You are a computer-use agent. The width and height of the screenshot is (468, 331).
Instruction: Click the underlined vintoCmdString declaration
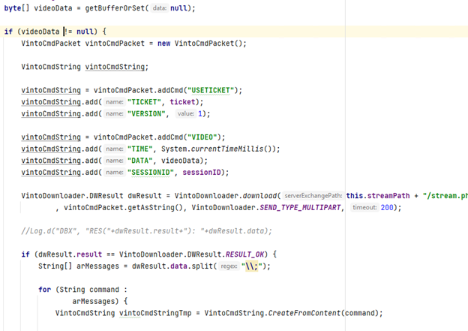[x=115, y=67]
